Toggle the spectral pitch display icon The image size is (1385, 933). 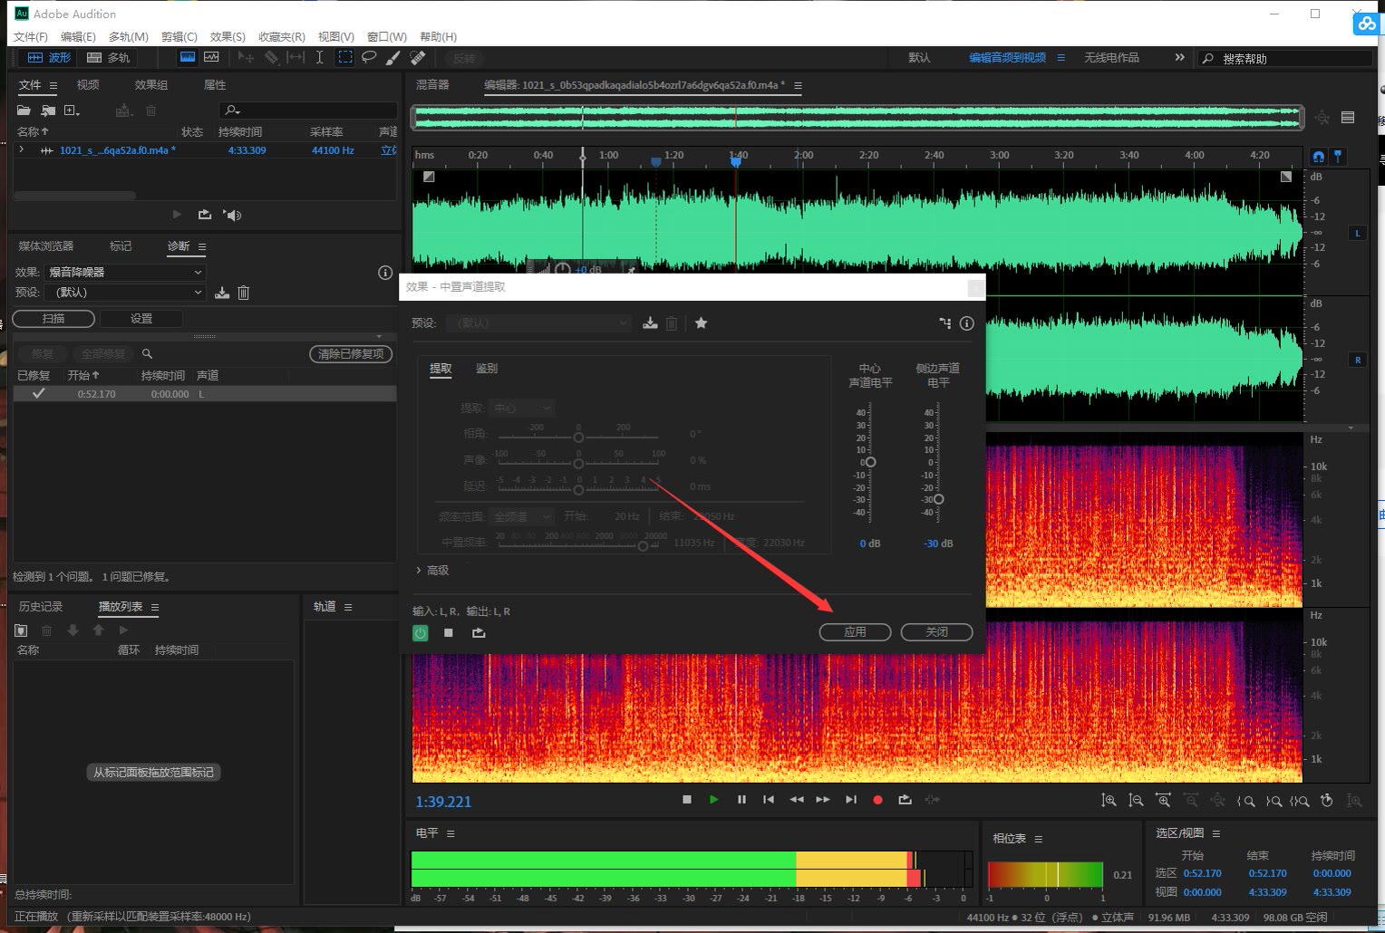(211, 57)
